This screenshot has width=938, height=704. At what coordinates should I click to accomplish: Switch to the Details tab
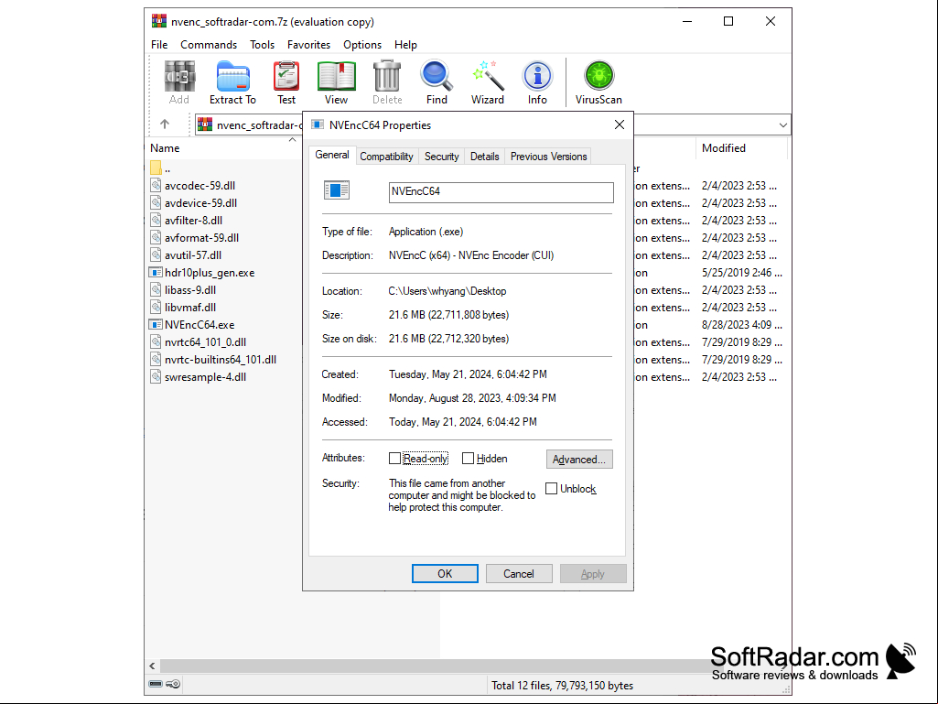click(484, 157)
